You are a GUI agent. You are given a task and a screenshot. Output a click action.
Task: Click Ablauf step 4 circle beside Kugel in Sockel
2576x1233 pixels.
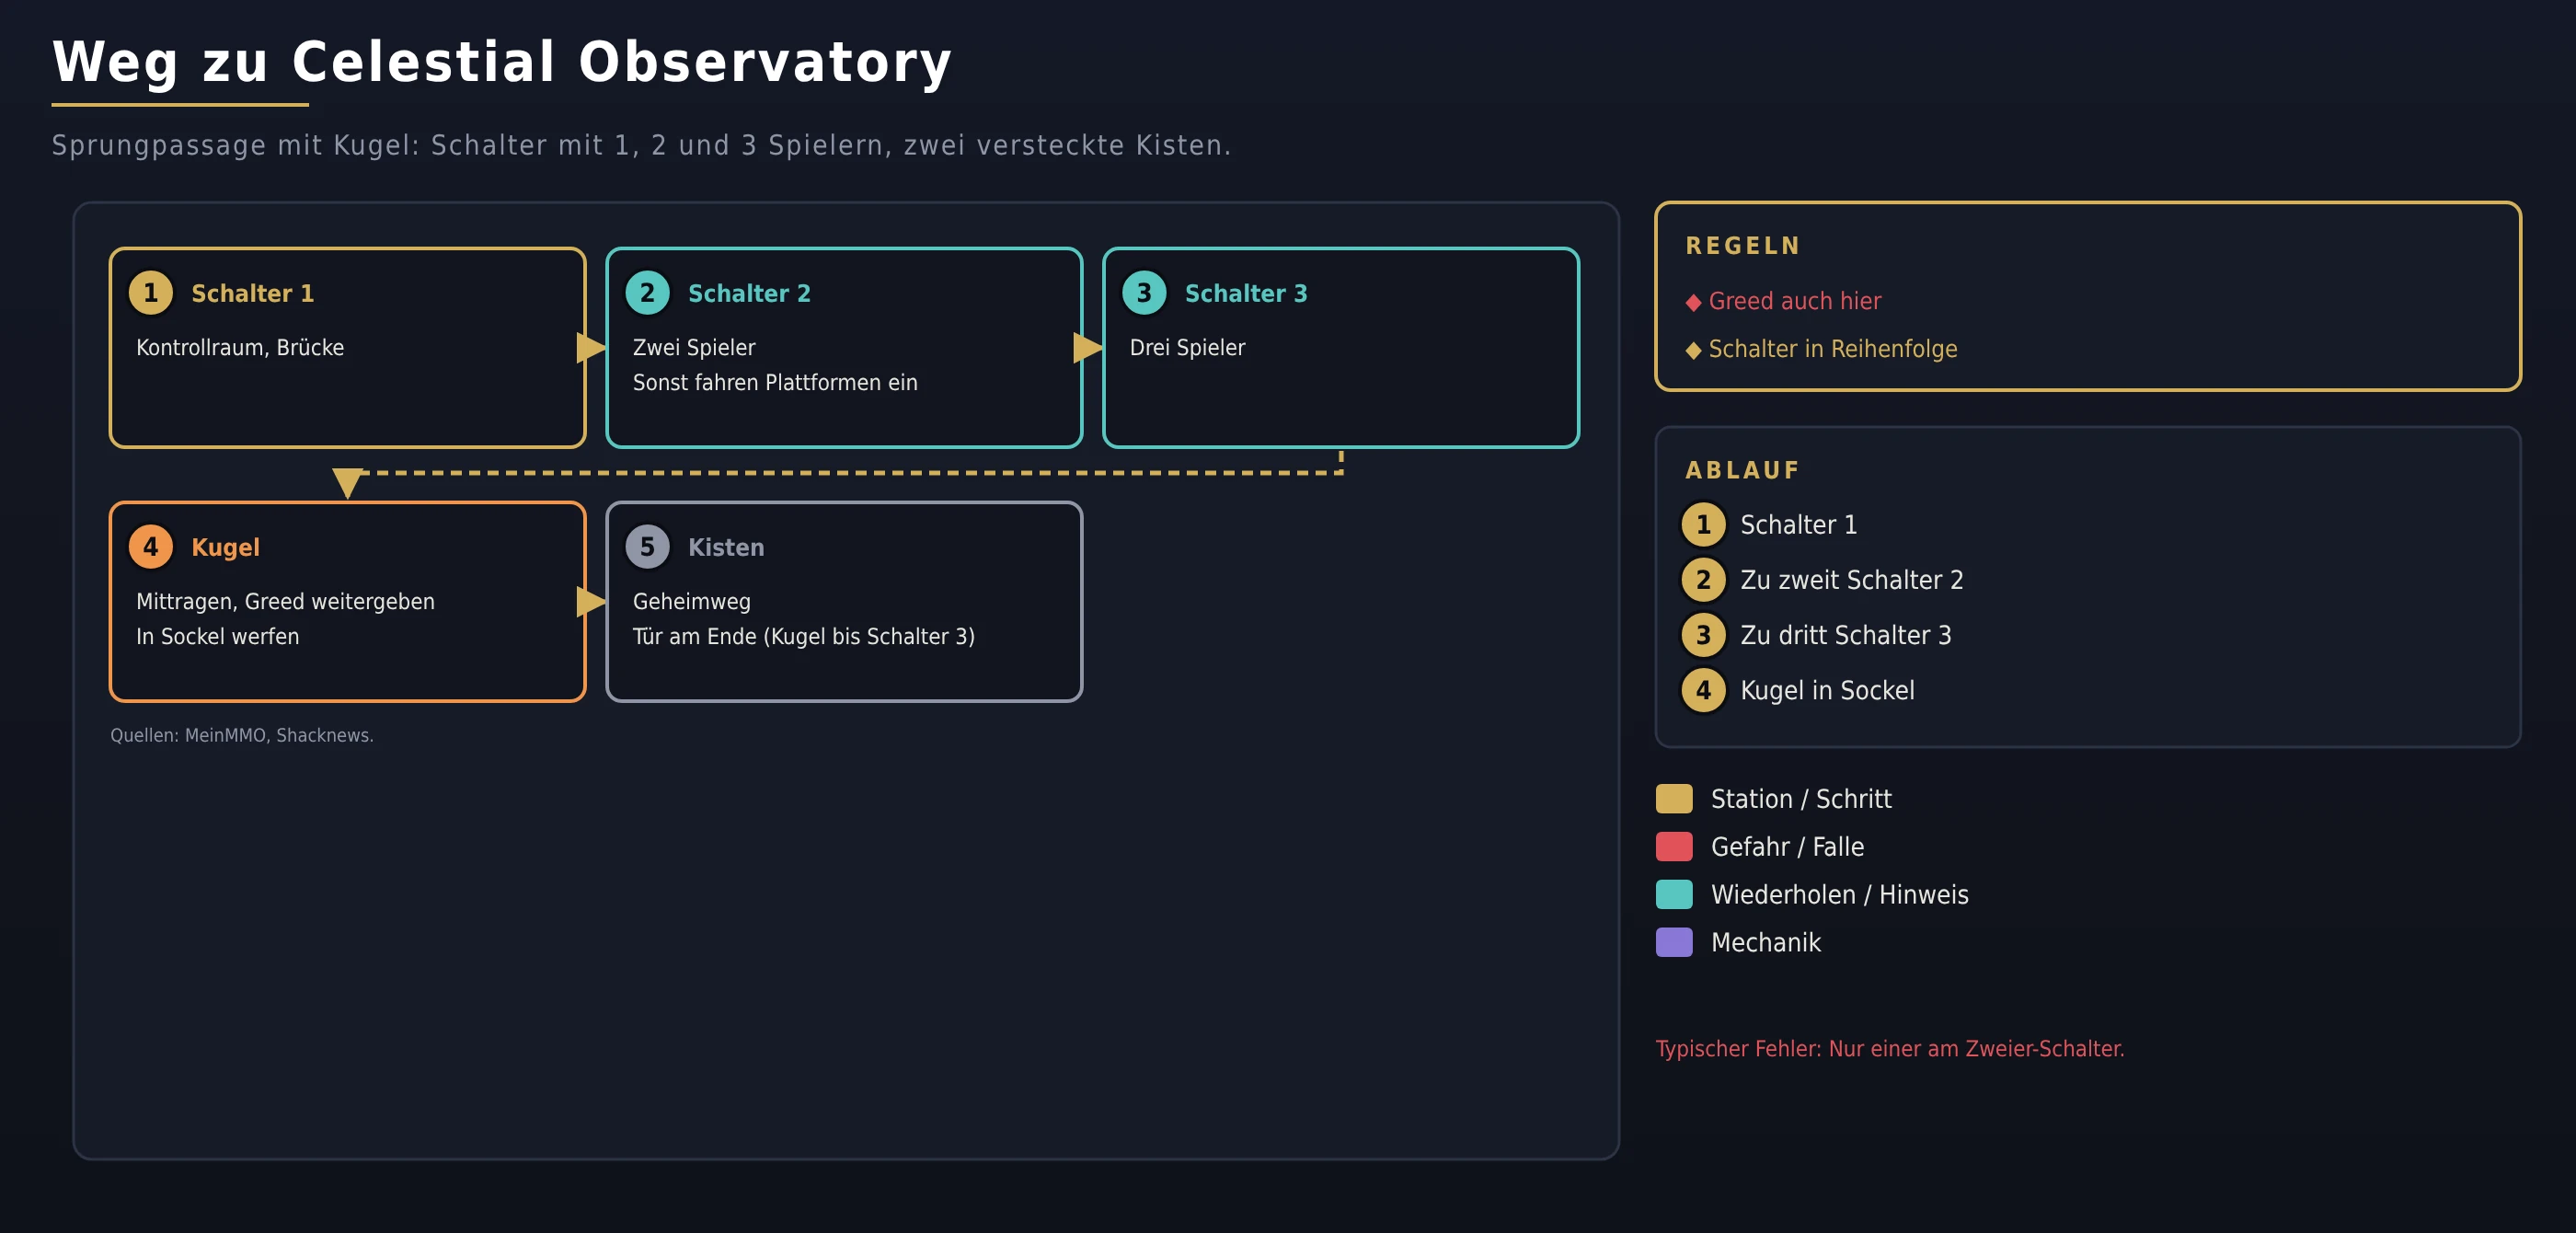[1703, 690]
